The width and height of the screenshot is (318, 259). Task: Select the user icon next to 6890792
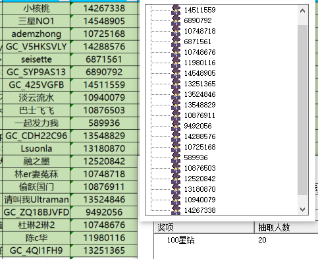(176, 20)
